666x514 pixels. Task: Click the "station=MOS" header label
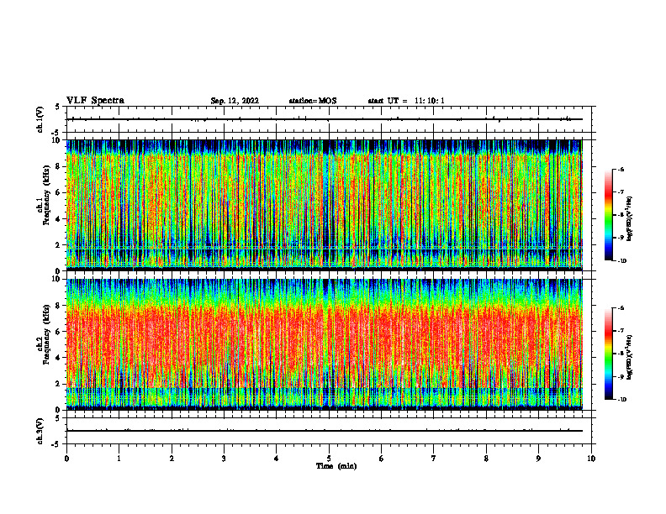pyautogui.click(x=313, y=101)
